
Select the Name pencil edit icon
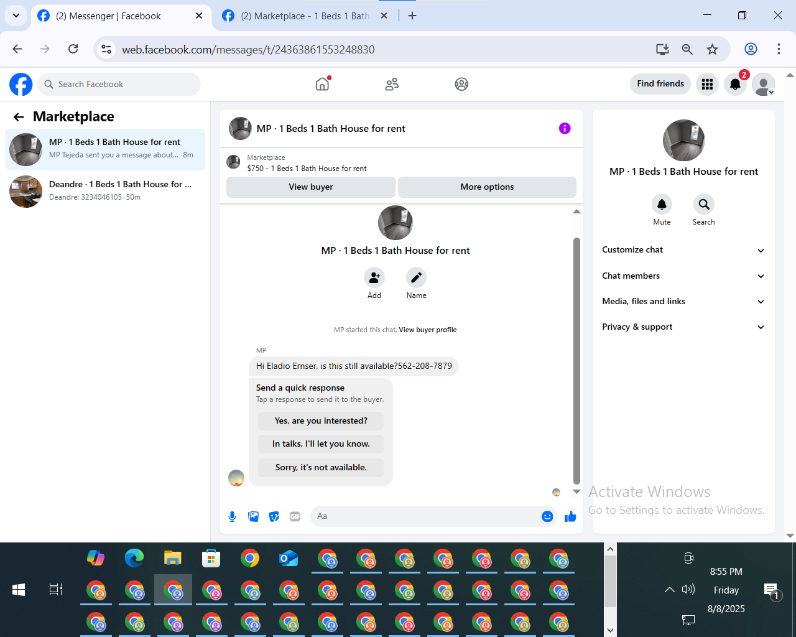click(x=416, y=277)
